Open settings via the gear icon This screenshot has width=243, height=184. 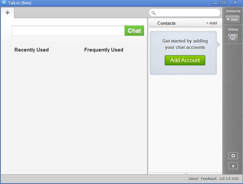pos(233,156)
